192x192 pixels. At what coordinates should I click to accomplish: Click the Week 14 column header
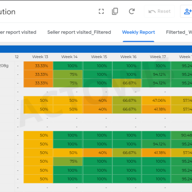69,57
